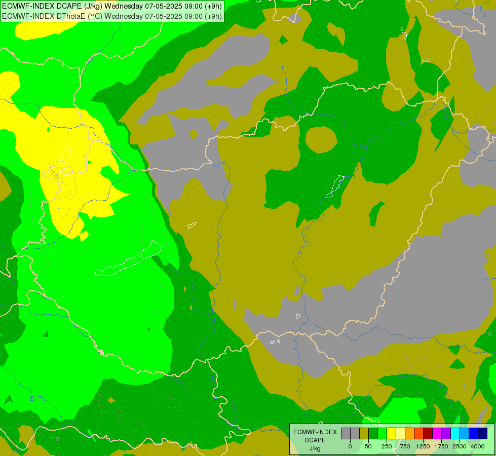Click the magenta legend swatch
The width and height of the screenshot is (496, 456).
coord(437,434)
